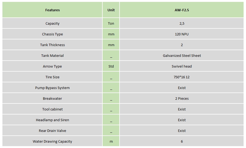Click the Pump Bypass System label
246x148 pixels.
point(53,88)
